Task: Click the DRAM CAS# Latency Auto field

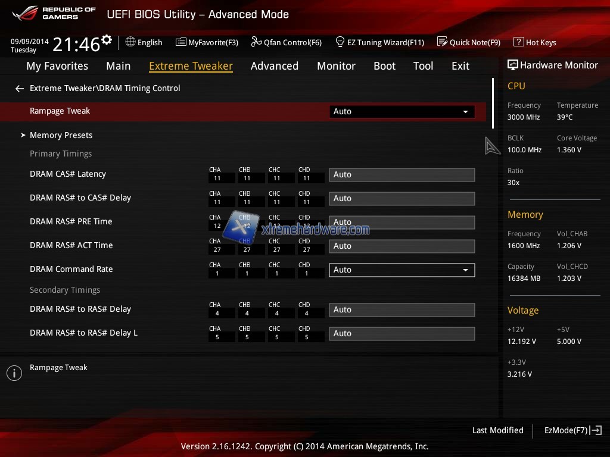Action: tap(402, 174)
